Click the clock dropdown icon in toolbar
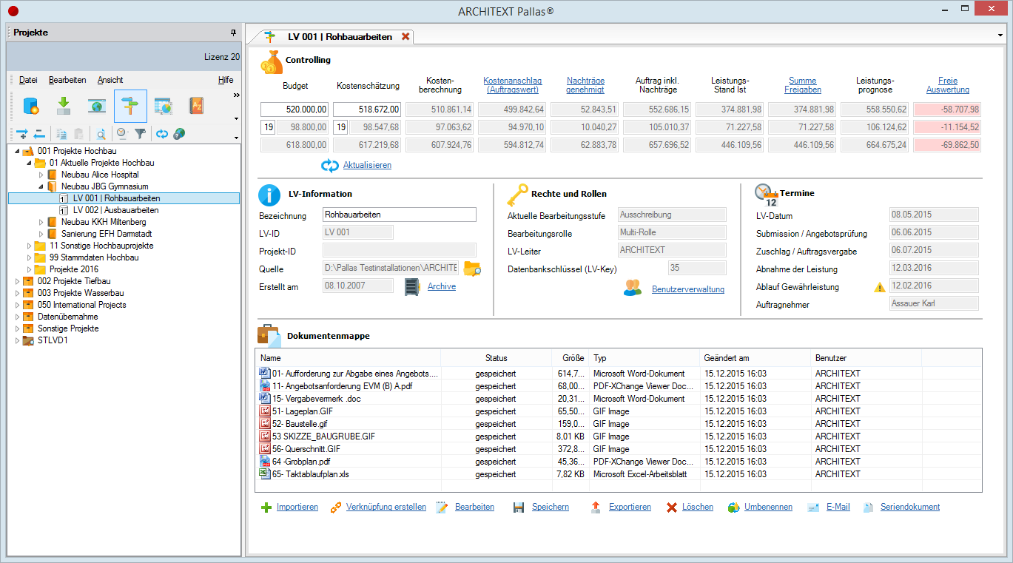 [124, 134]
